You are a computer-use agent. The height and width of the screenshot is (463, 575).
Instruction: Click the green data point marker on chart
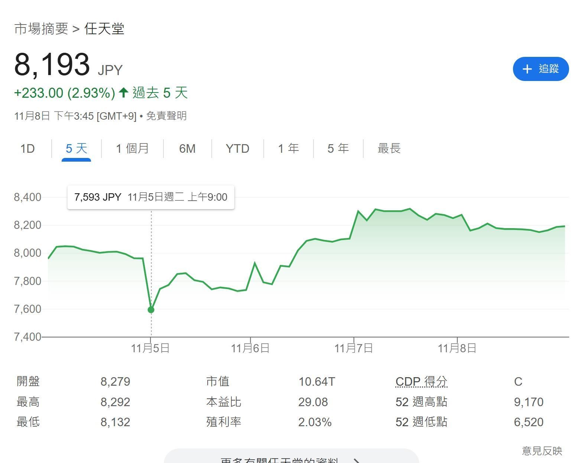pyautogui.click(x=151, y=310)
